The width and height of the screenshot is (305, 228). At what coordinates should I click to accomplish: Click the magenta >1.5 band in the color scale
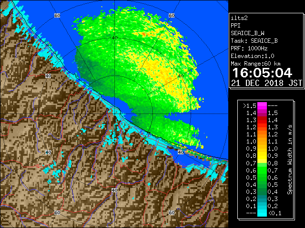(x=262, y=106)
